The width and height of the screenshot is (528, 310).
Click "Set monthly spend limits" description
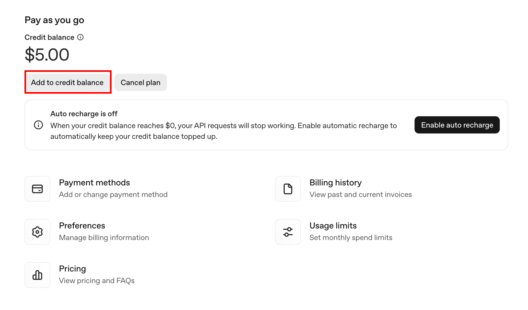tap(351, 238)
